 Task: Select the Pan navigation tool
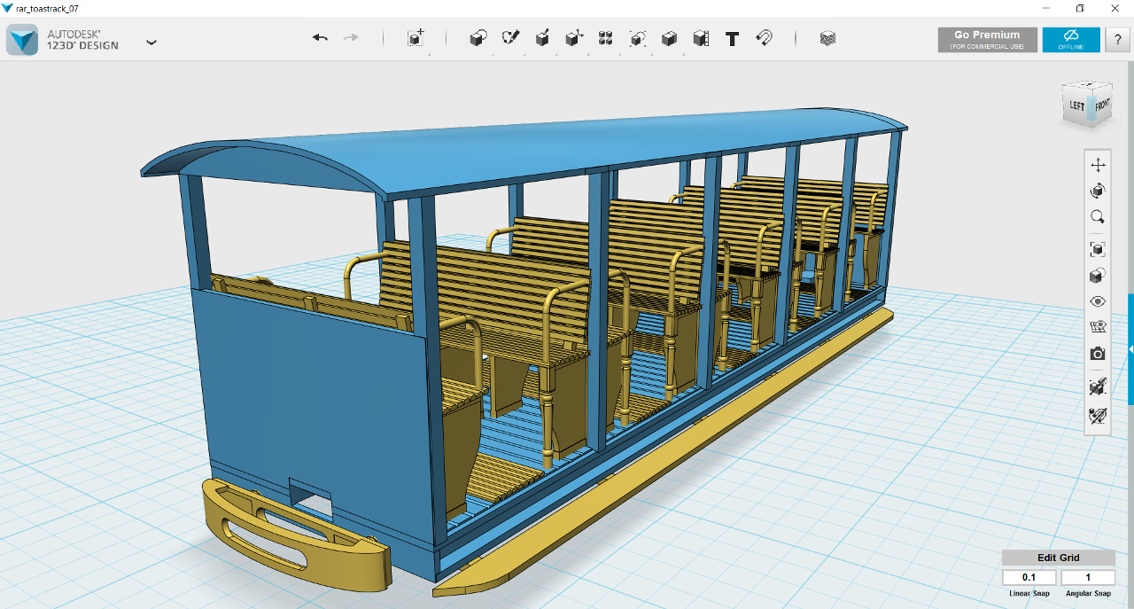(1098, 165)
